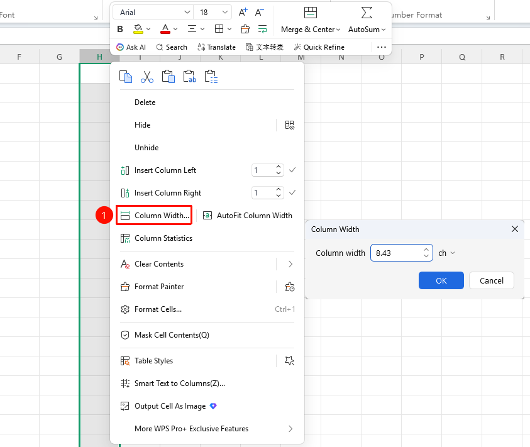Click the Format Painter brush in mini toolbar
Viewport: 530px width, 447px height.
(245, 29)
